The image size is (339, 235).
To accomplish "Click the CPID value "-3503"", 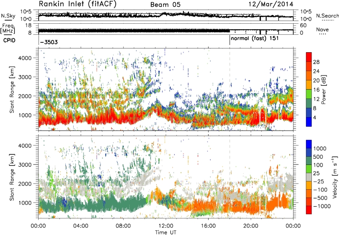I will coord(49,42).
